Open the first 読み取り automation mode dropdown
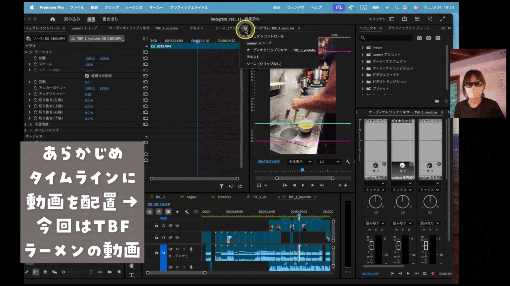510x286 pixels. click(376, 223)
